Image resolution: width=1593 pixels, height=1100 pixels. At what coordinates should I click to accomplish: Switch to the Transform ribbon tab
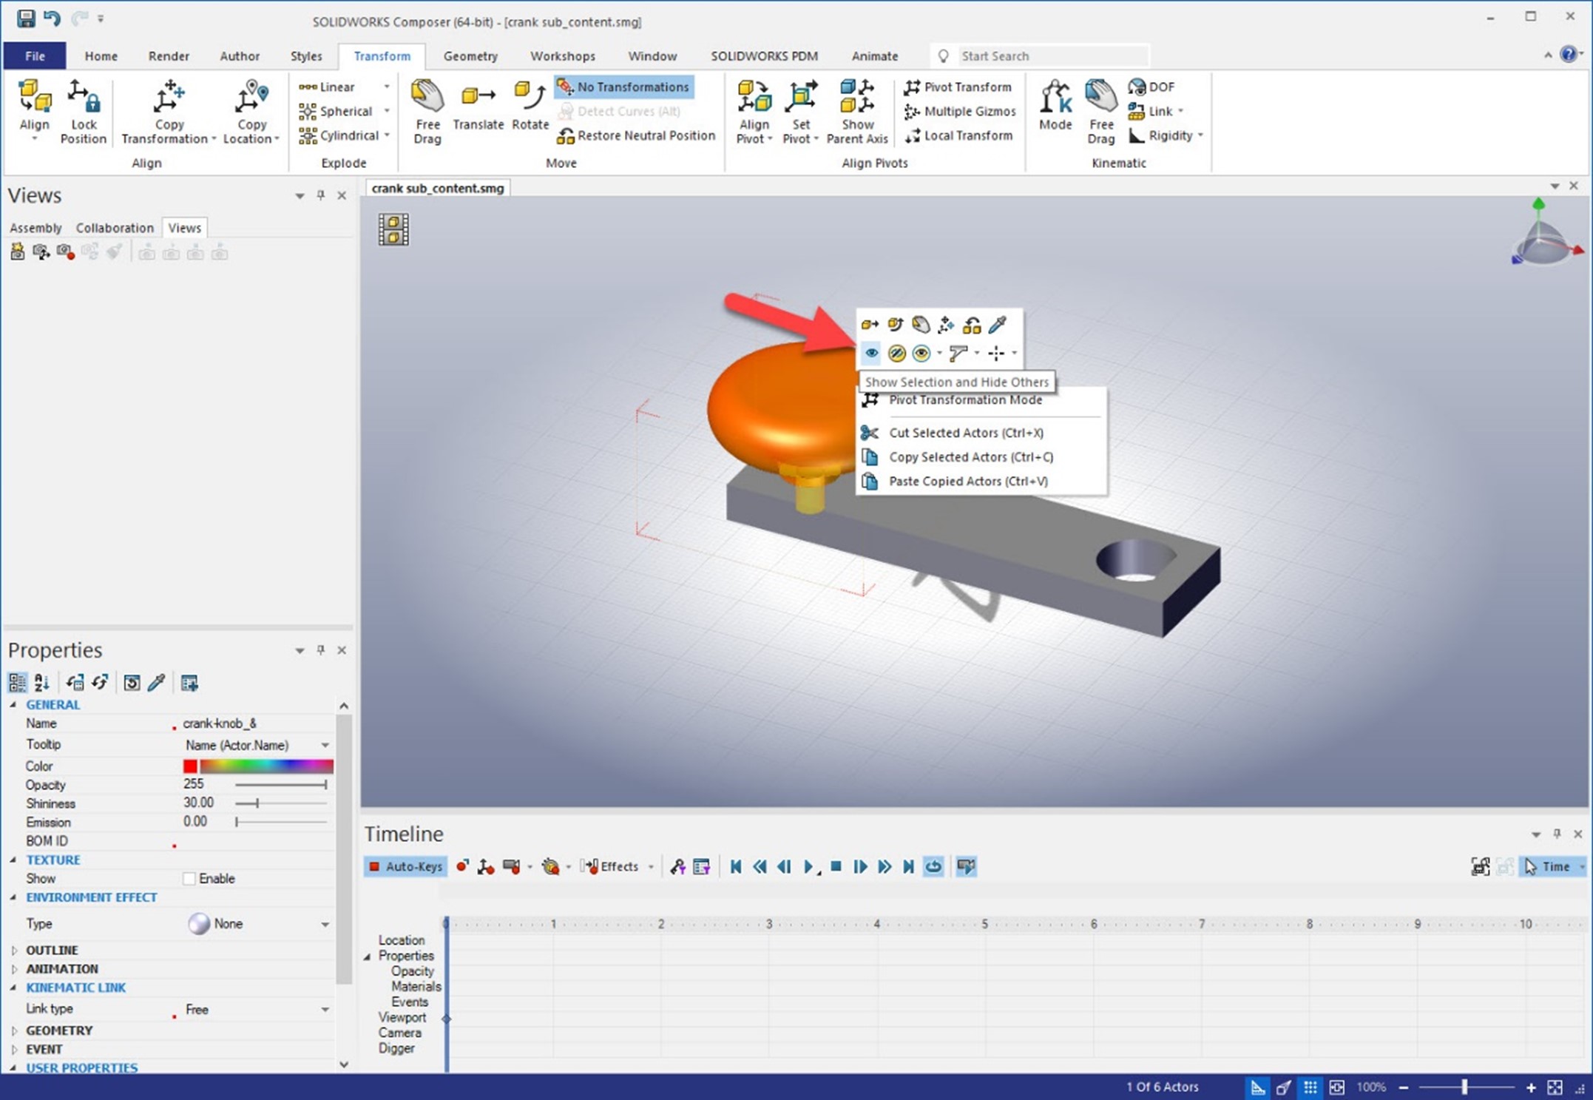coord(380,55)
